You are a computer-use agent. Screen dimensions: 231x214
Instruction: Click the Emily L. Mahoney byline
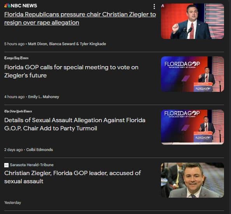tap(44, 97)
